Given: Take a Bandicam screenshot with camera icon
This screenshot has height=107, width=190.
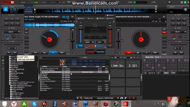Looking at the screenshot, I should click(122, 98).
